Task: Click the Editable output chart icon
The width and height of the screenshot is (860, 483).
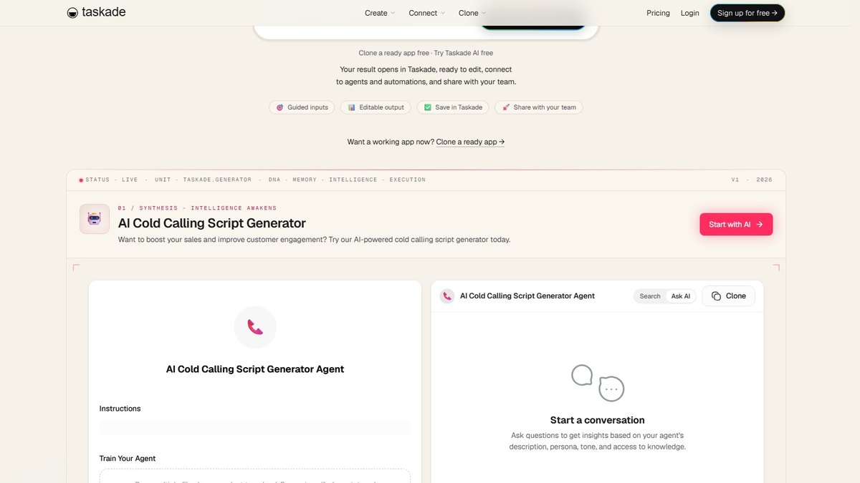Action: [352, 107]
